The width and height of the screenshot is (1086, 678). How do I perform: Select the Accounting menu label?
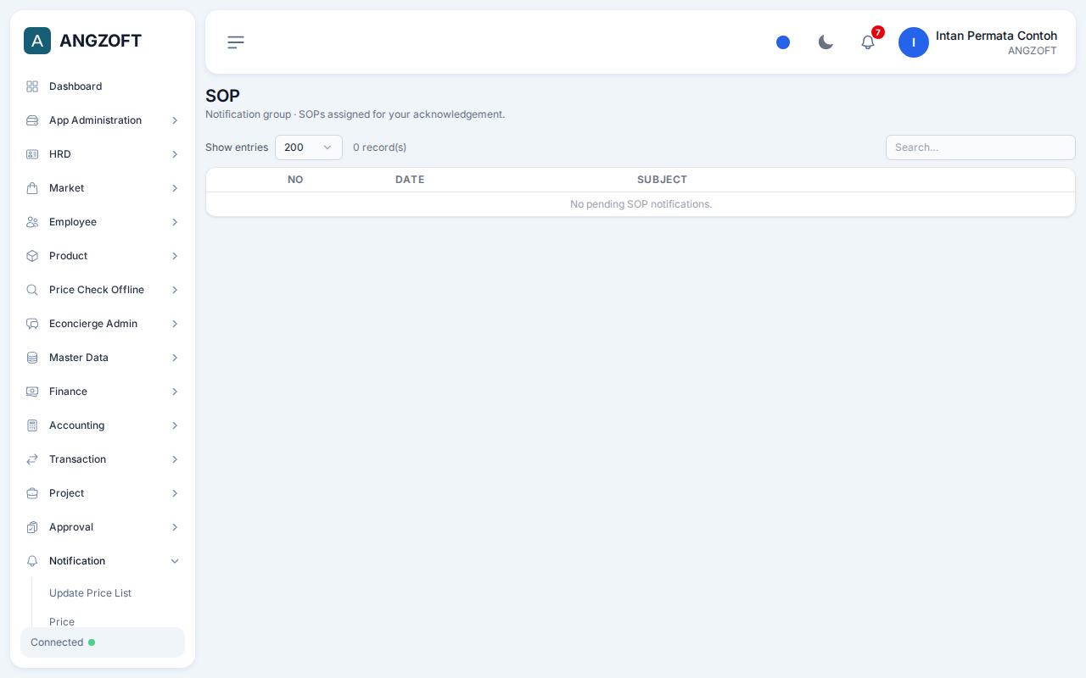[76, 425]
